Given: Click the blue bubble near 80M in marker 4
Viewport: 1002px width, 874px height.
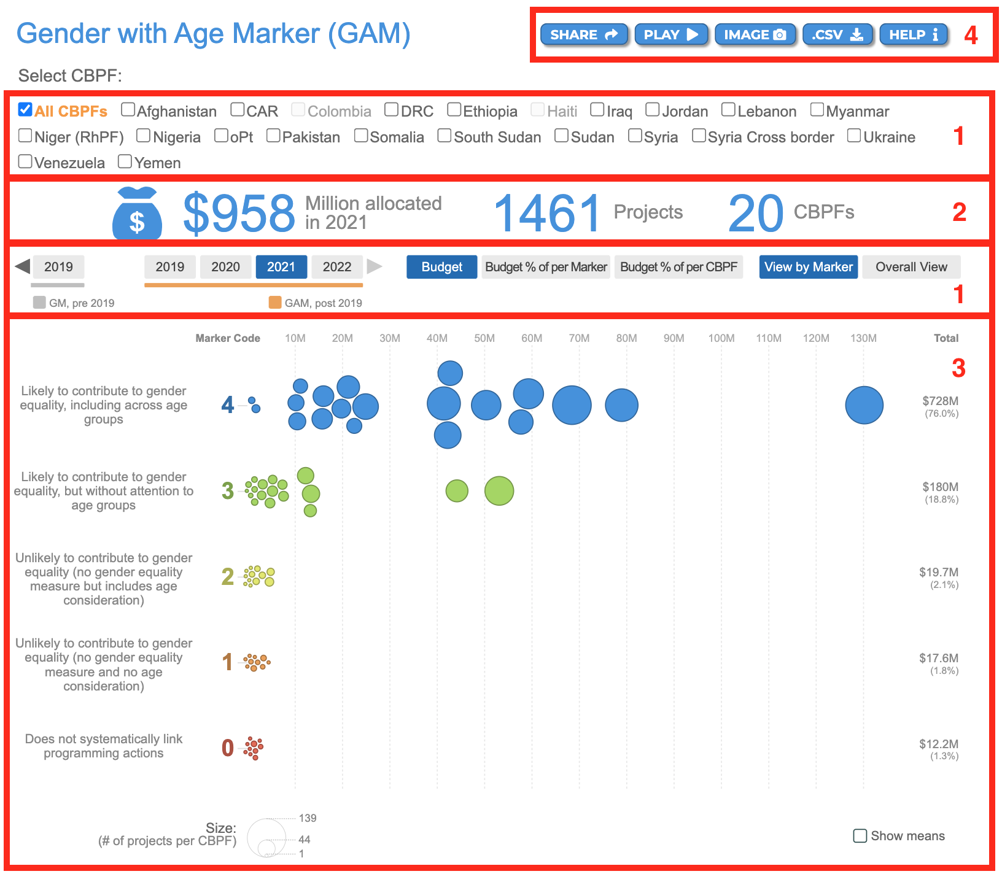Looking at the screenshot, I should tap(622, 405).
